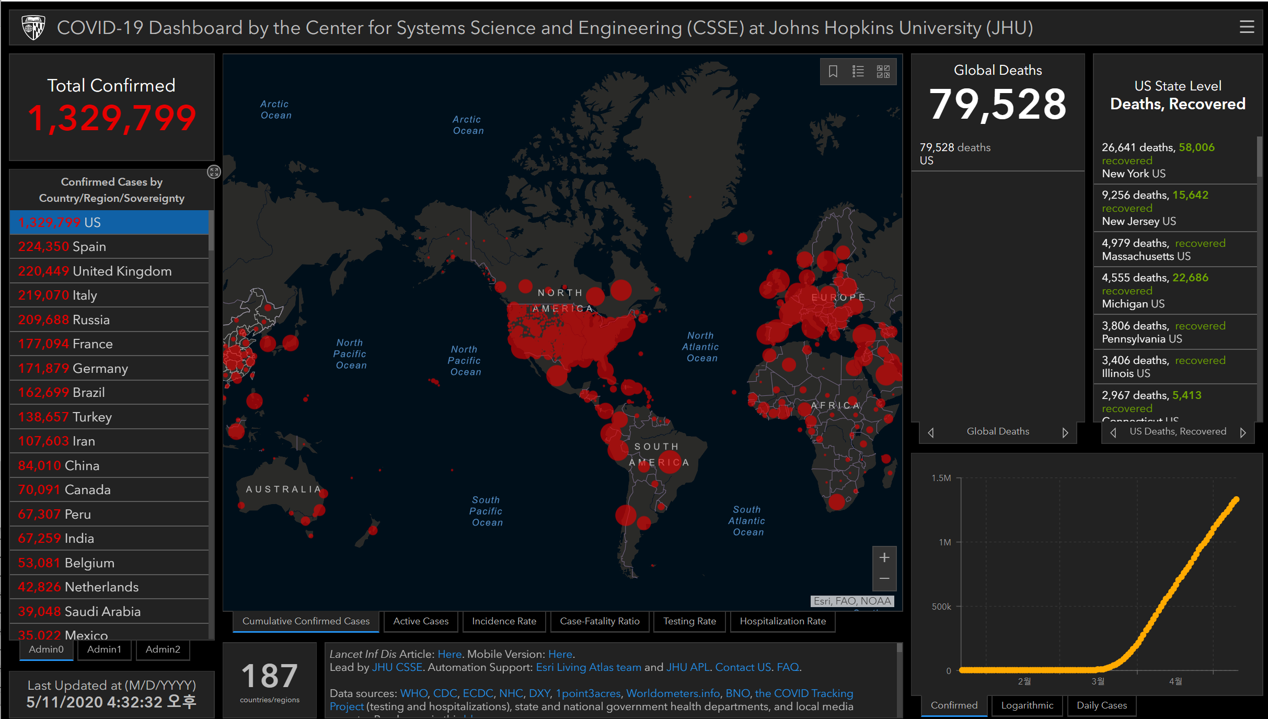Click next arrow beside US Deaths, Recovered
Image resolution: width=1268 pixels, height=719 pixels.
[1243, 432]
